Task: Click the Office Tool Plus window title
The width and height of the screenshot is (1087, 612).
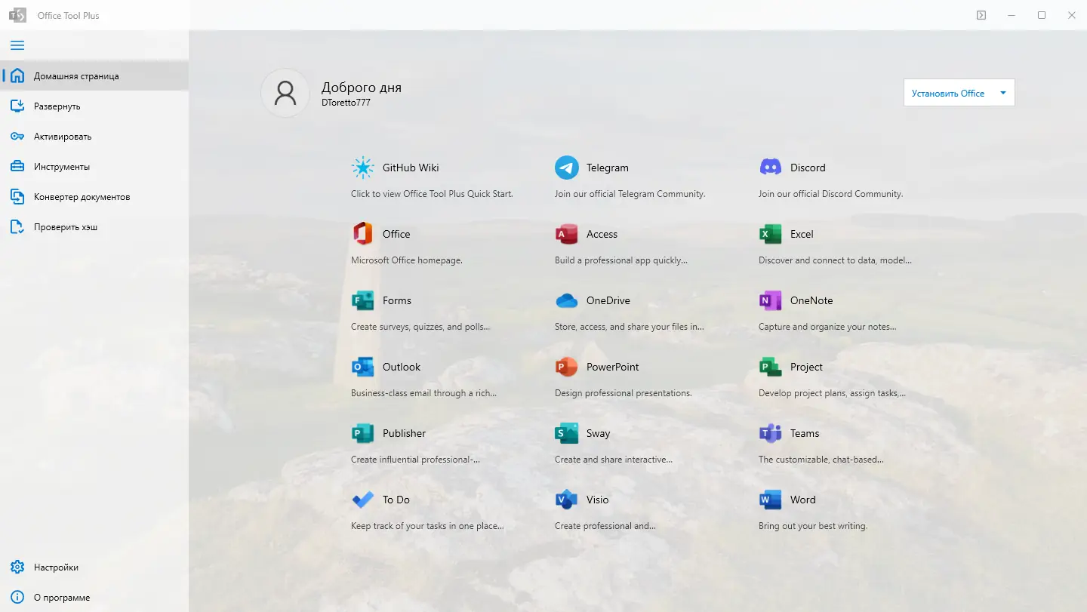Action: (x=69, y=15)
